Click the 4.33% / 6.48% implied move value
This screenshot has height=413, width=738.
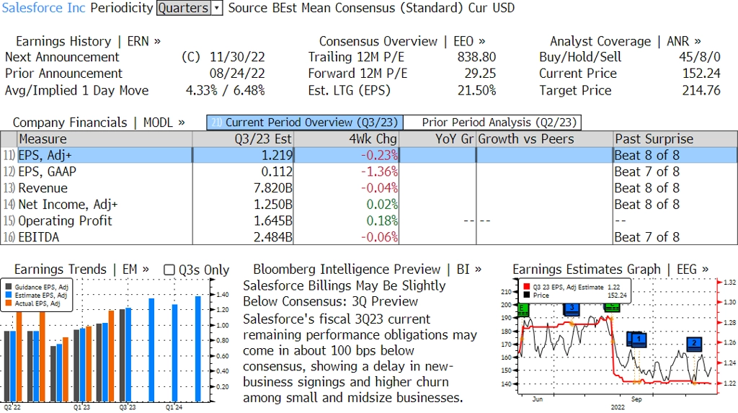pyautogui.click(x=226, y=90)
